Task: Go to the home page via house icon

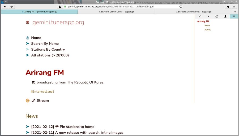Action: coord(228,7)
